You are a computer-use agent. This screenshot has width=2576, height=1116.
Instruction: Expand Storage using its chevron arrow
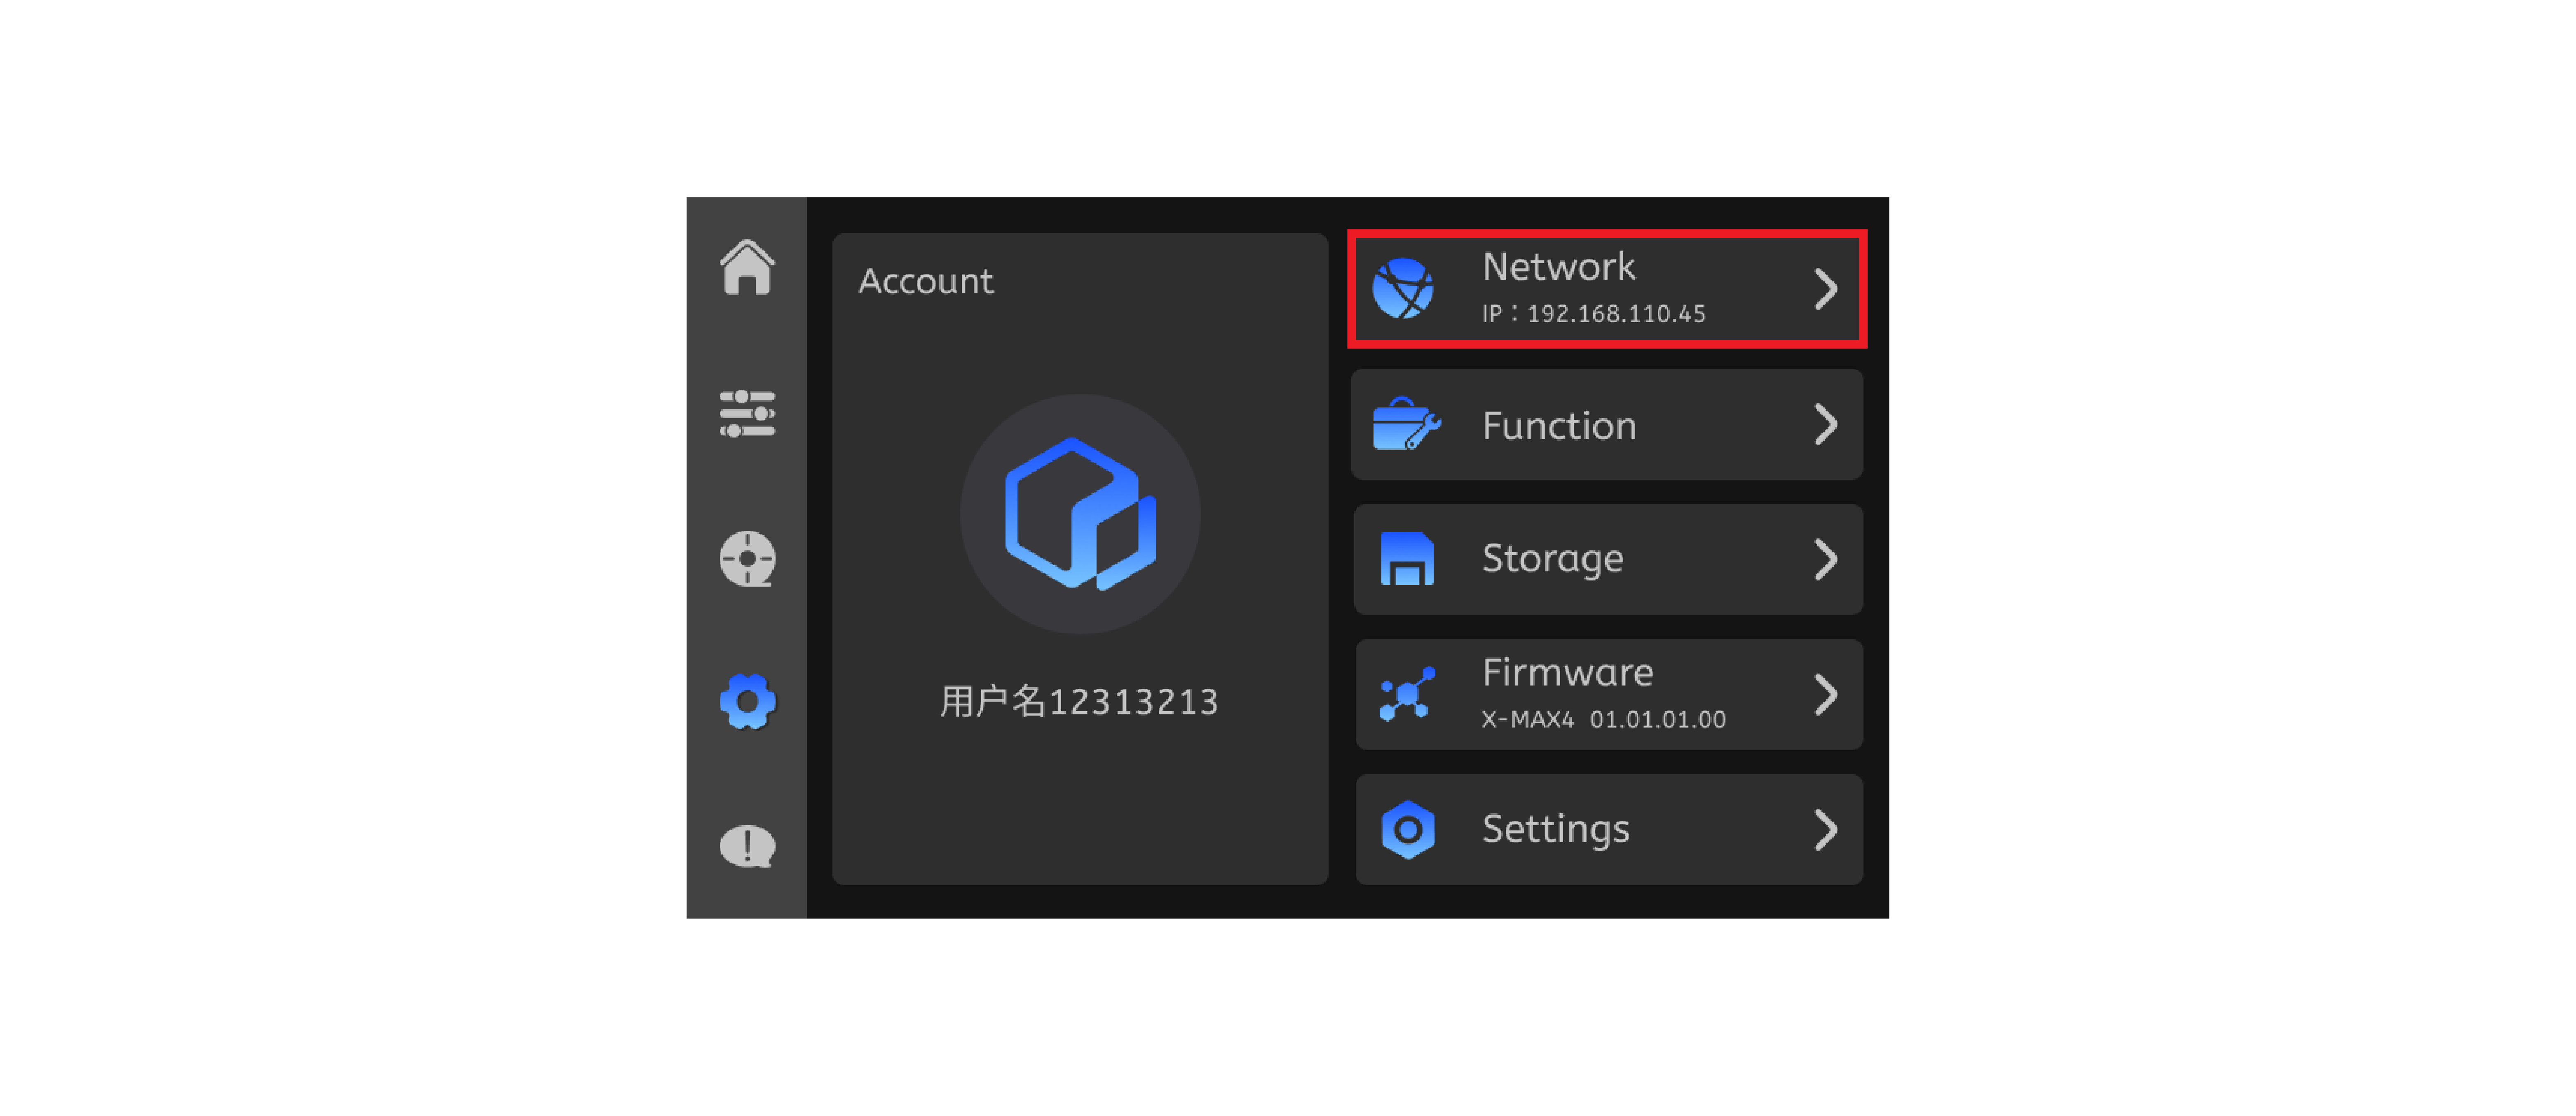(x=1825, y=559)
